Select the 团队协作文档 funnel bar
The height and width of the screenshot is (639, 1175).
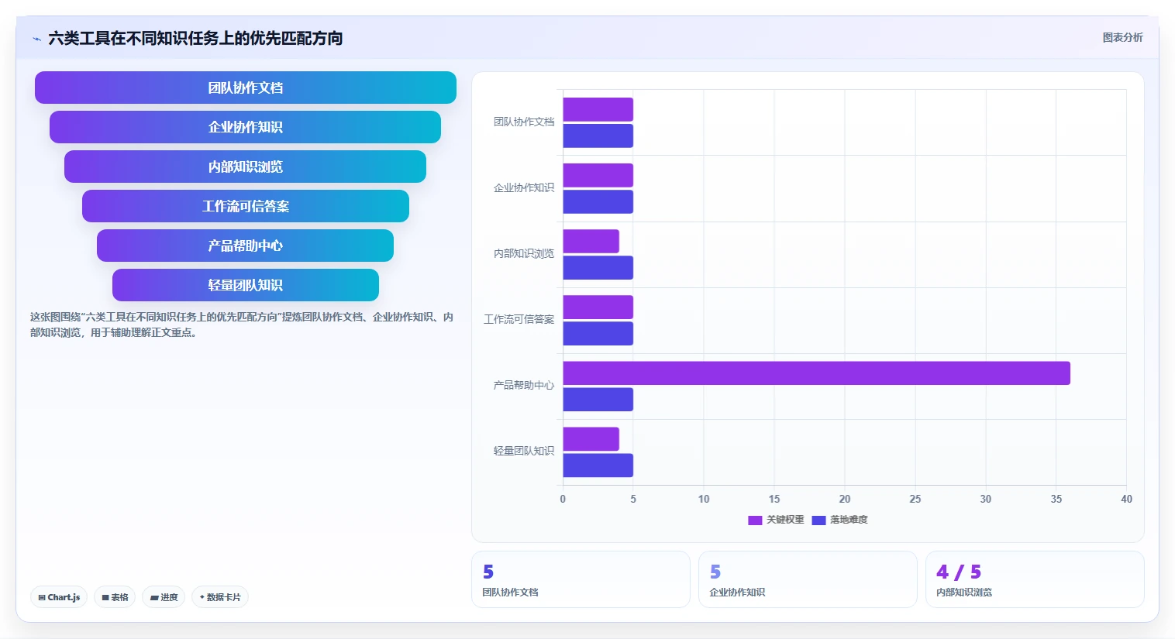point(246,88)
